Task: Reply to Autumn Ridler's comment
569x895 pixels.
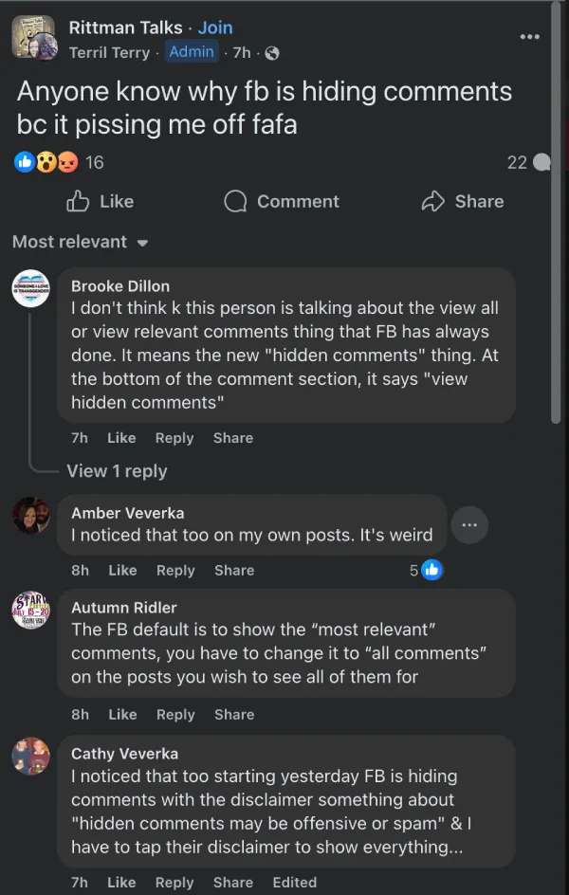Action: tap(175, 714)
